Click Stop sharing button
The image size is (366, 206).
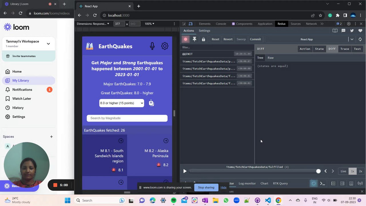coord(206,187)
